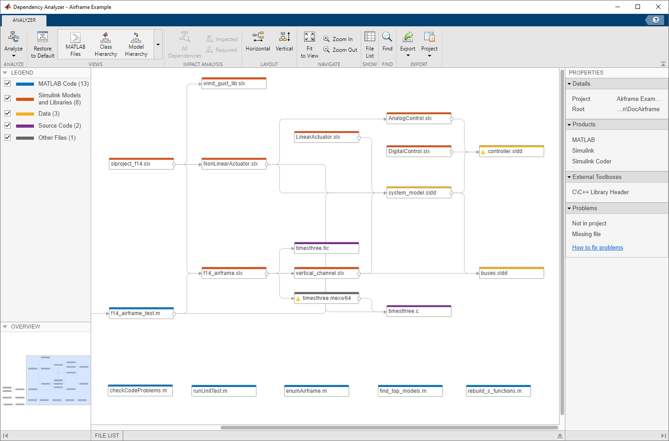669x441 pixels.
Task: Click the Impacted analysis icon
Action: click(x=209, y=39)
